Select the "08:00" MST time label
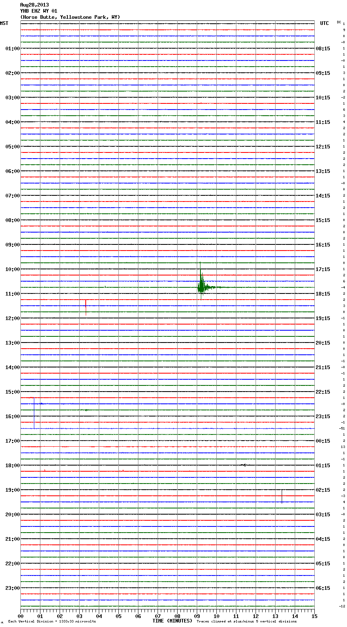Screen dimensions: 347x627 pyautogui.click(x=13, y=220)
